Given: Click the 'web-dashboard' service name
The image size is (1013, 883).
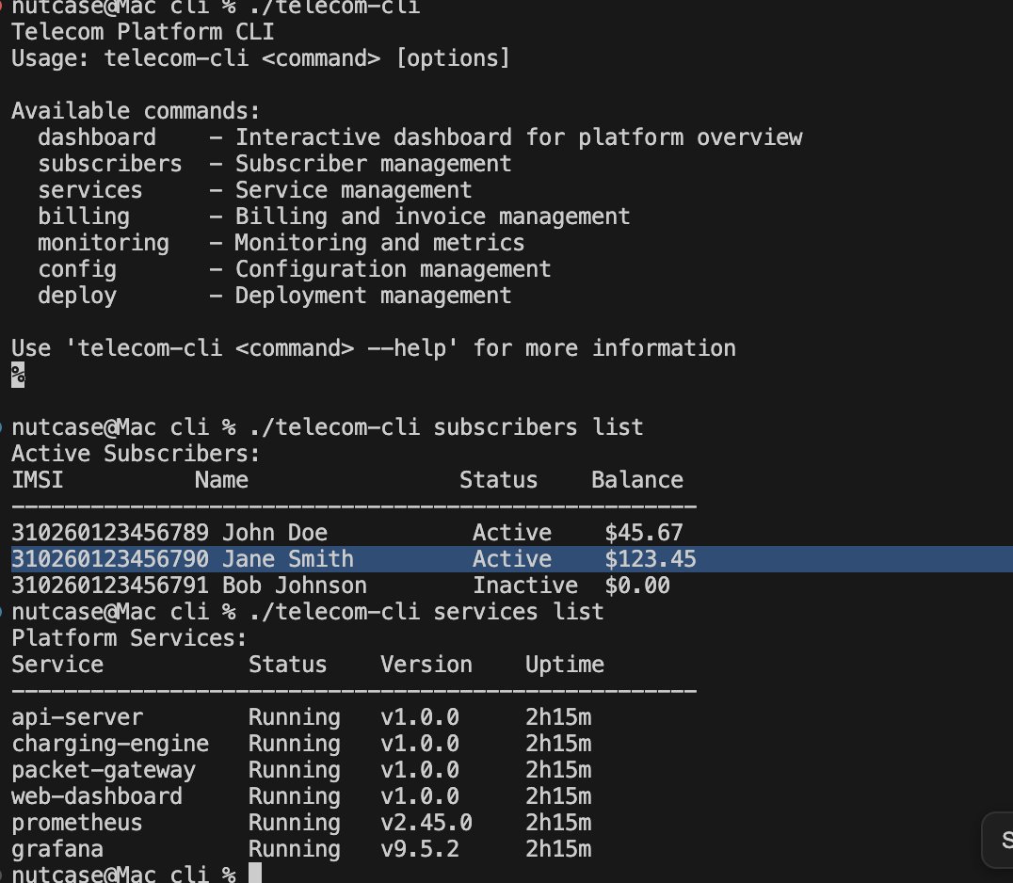Looking at the screenshot, I should (x=97, y=796).
